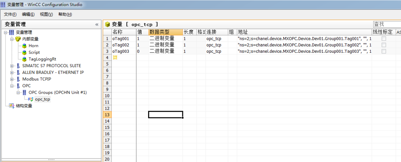Click the opc_tcp connection icon
The height and width of the screenshot is (162, 401).
pos(31,99)
